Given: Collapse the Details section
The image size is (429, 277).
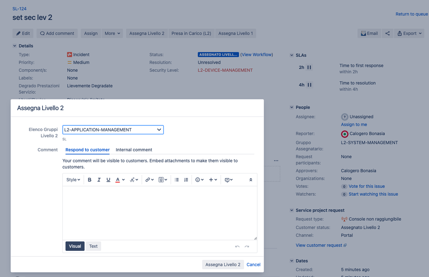Looking at the screenshot, I should point(15,46).
